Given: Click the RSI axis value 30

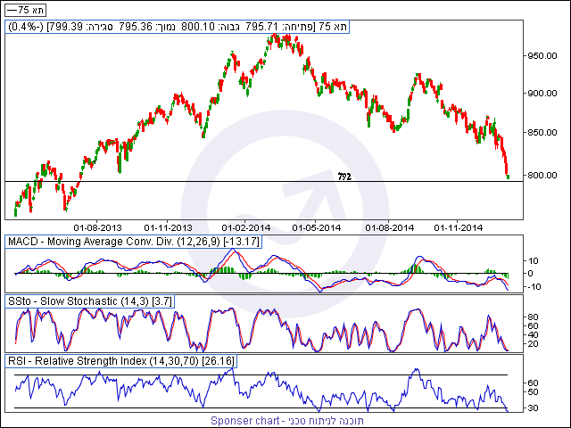Looking at the screenshot, I should [x=533, y=408].
